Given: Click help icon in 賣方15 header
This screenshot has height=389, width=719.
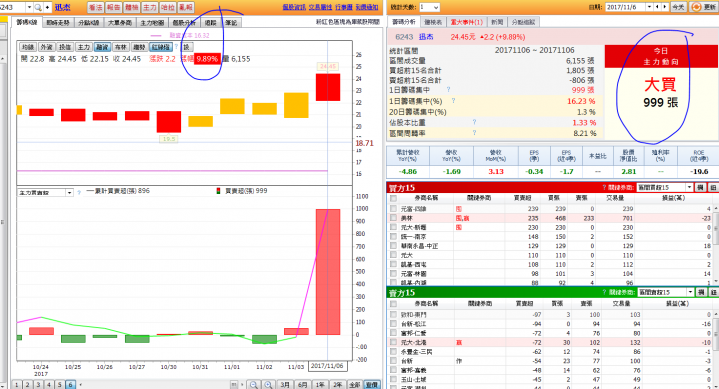Looking at the screenshot, I should pyautogui.click(x=604, y=292).
